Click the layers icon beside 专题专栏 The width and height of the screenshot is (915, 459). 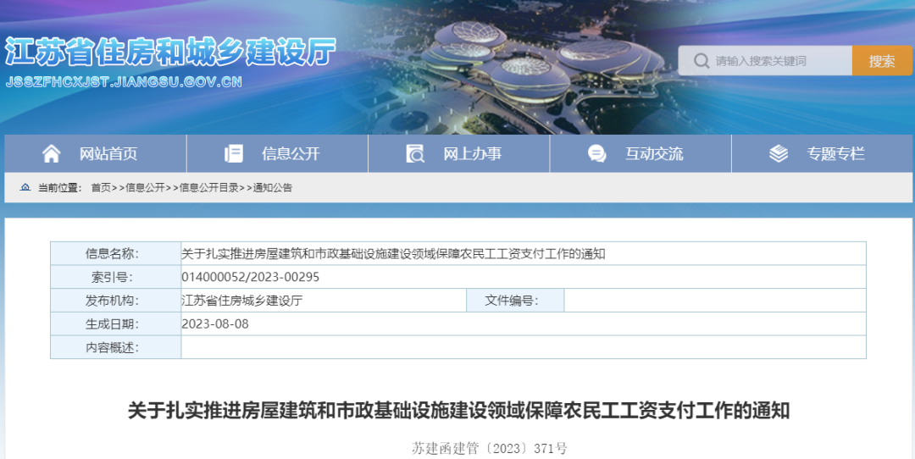pos(779,153)
